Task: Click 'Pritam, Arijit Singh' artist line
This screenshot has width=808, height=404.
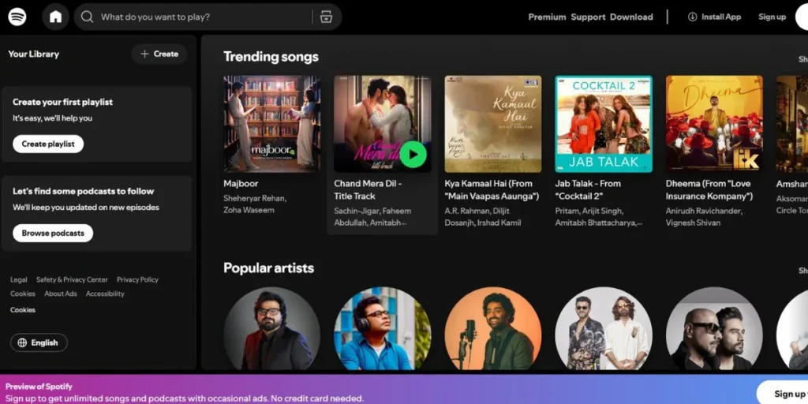Action: click(x=589, y=211)
